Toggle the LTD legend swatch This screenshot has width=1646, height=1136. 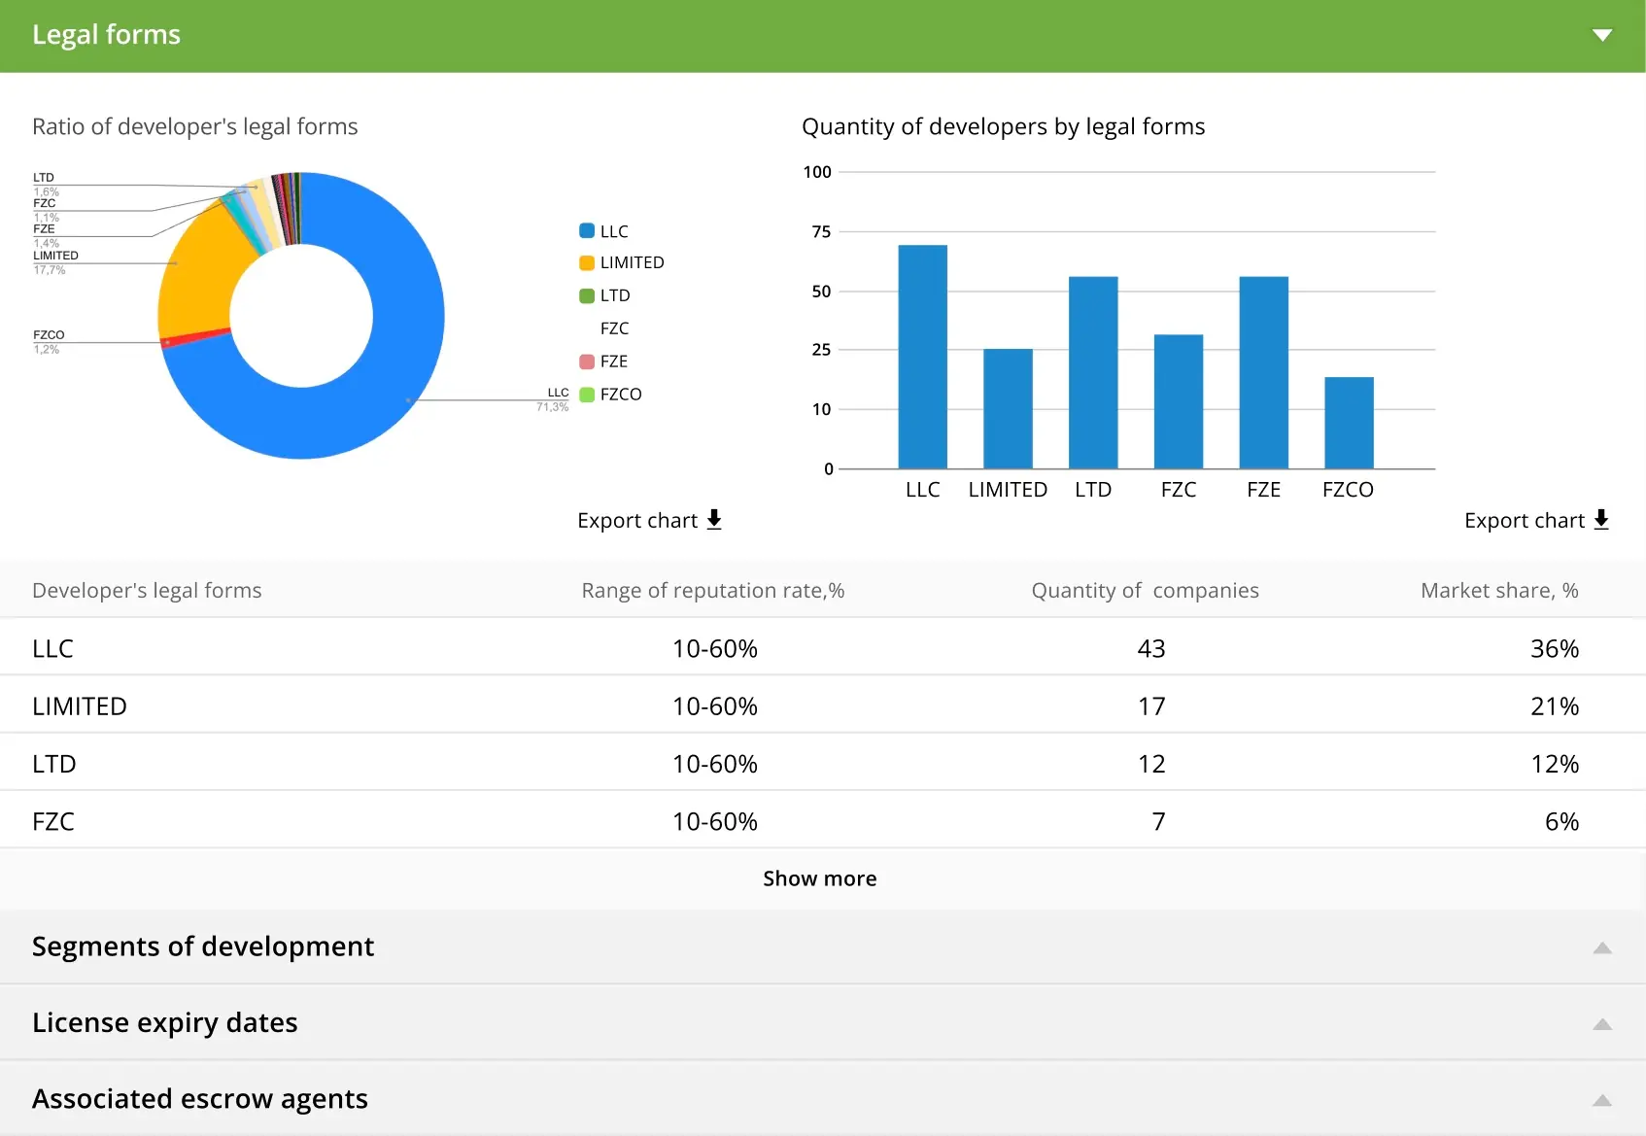coord(587,295)
